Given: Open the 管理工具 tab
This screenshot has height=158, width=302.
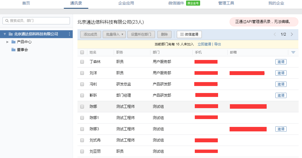Looking at the screenshot, I should tap(226, 3).
